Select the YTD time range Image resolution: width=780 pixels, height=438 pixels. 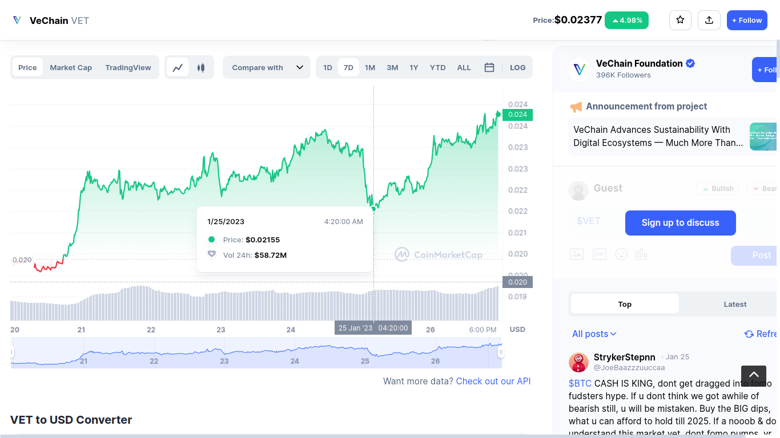[438, 67]
